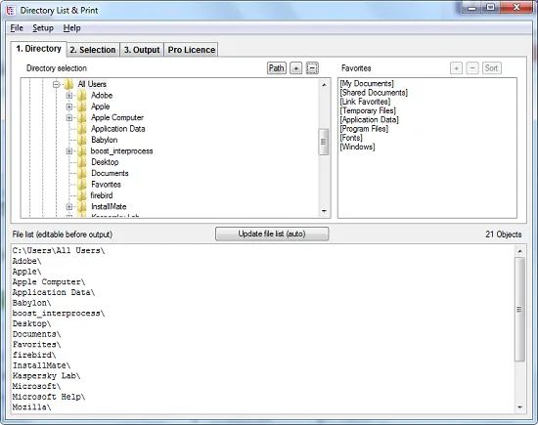Select the Favorites folder in tree
Screen dimensions: 538x425
tap(106, 185)
